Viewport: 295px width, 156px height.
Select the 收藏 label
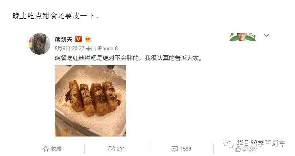coord(56,149)
